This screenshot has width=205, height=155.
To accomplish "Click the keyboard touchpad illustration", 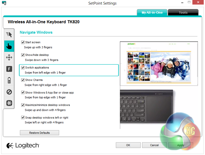I will click(146, 106).
